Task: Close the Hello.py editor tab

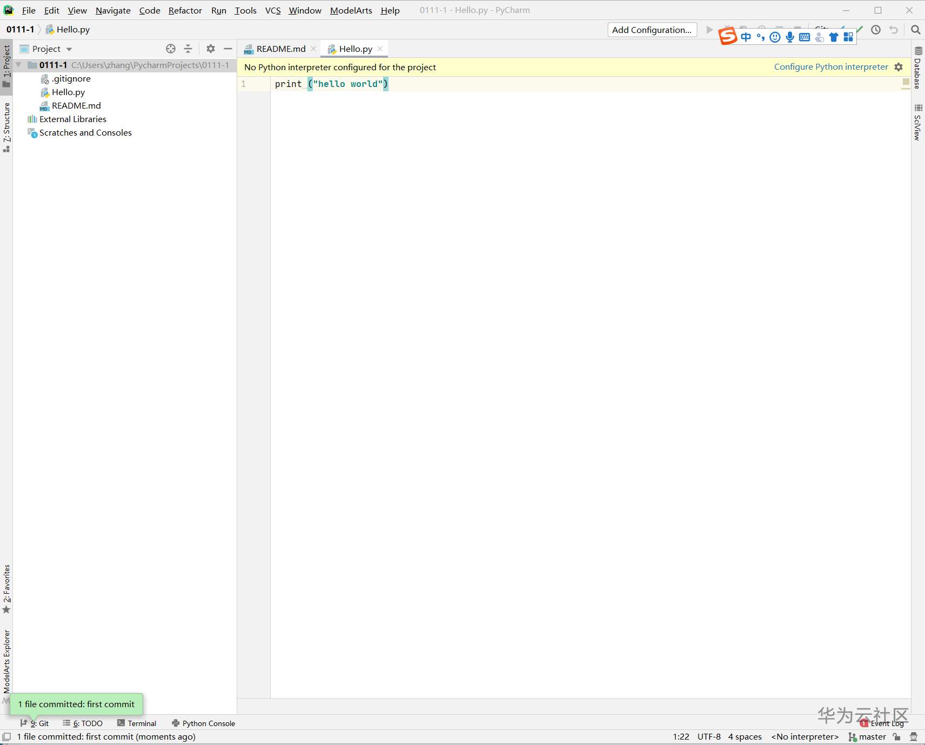Action: click(x=380, y=49)
